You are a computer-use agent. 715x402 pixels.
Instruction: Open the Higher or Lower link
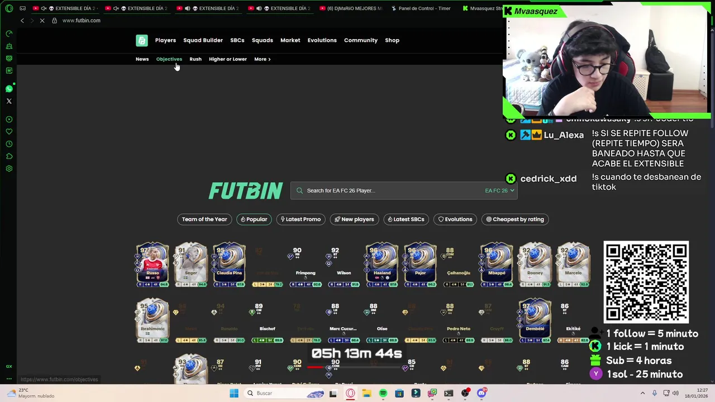[228, 59]
